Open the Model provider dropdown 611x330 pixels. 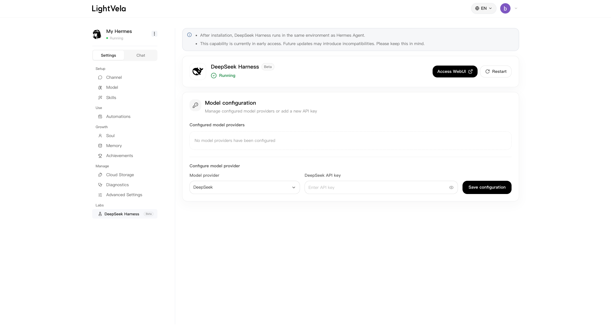click(244, 187)
